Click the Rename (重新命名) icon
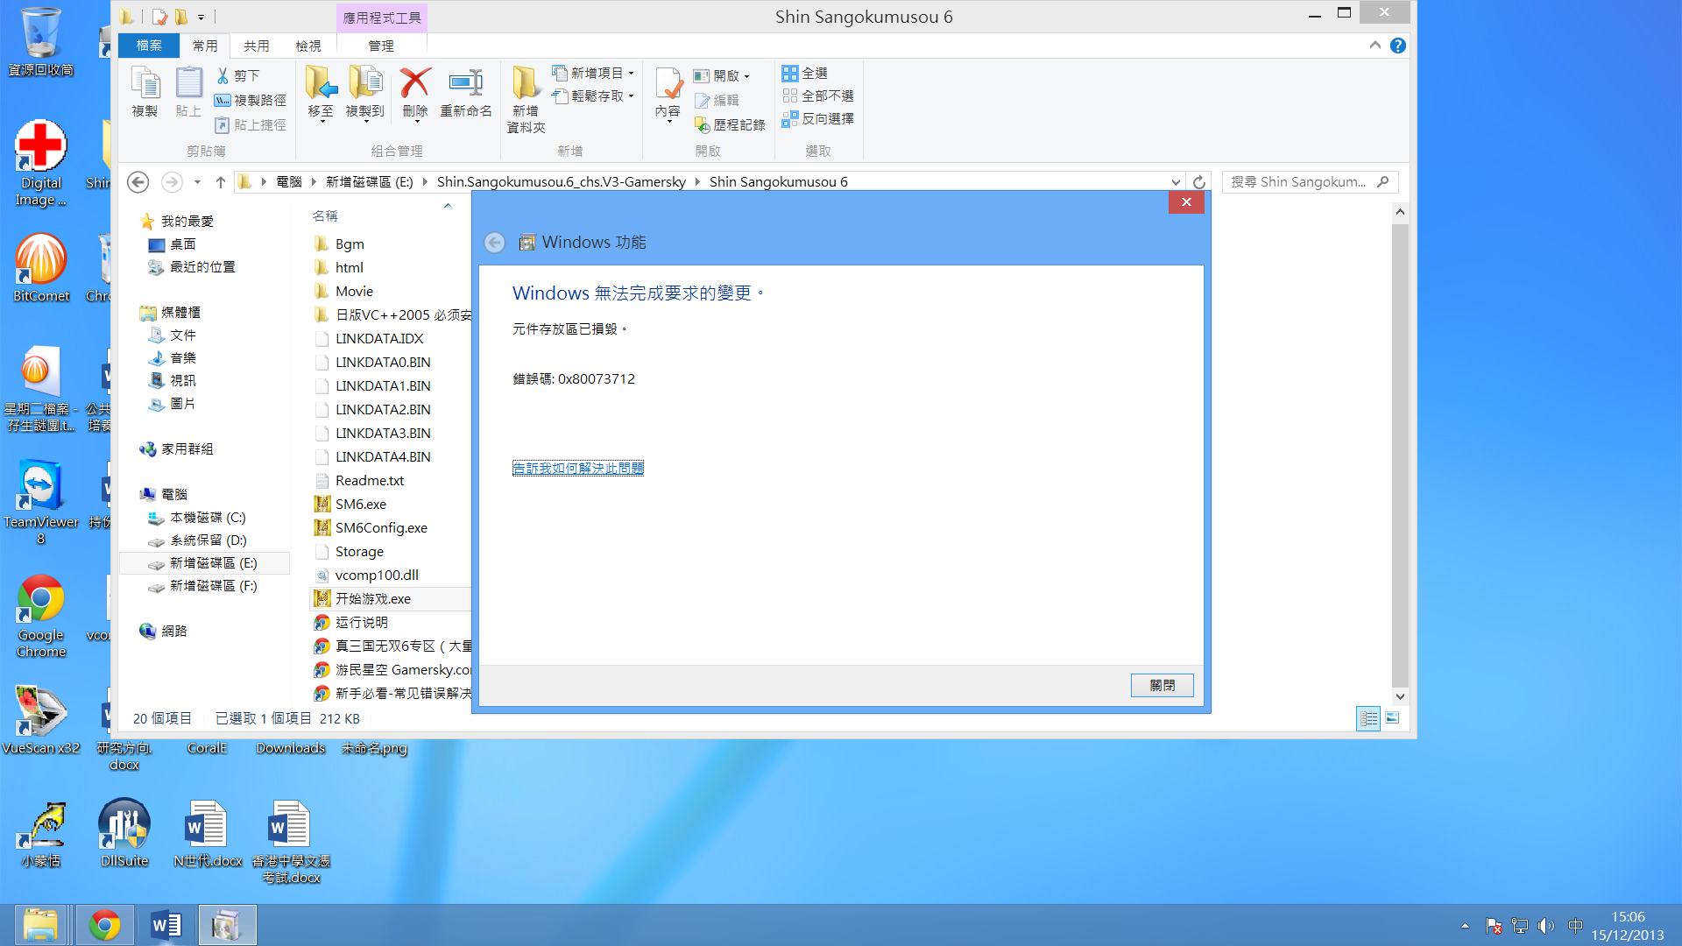This screenshot has height=946, width=1682. click(x=466, y=92)
